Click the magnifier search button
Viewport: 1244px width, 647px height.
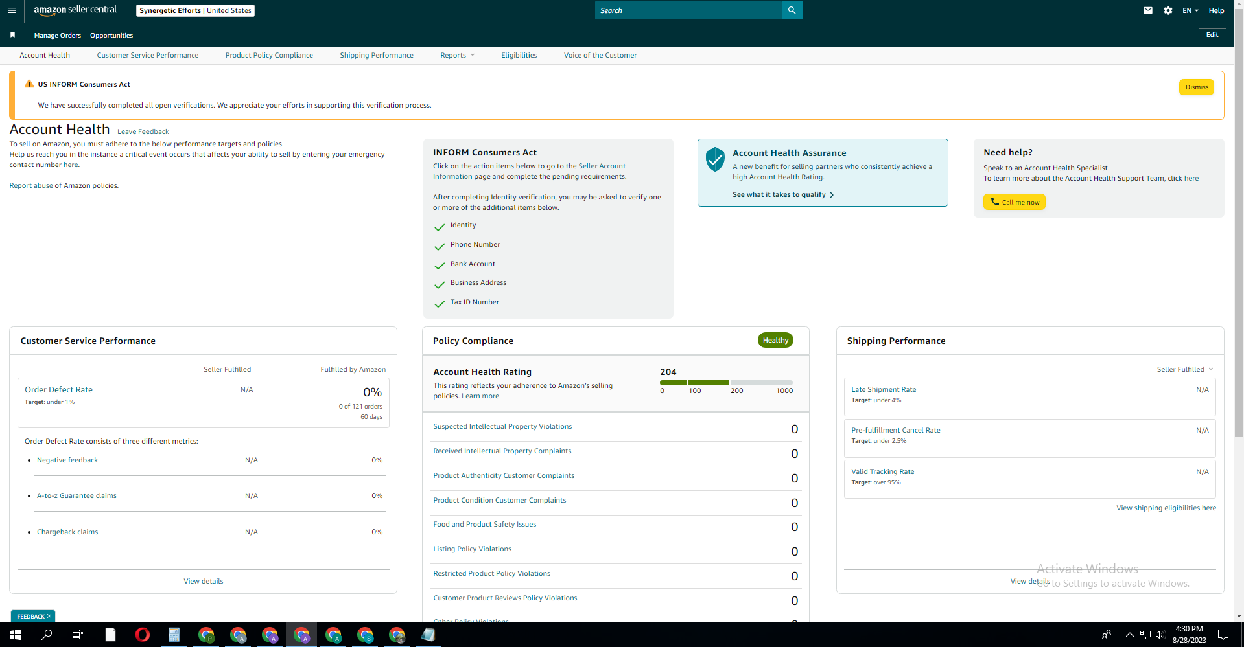pyautogui.click(x=792, y=10)
